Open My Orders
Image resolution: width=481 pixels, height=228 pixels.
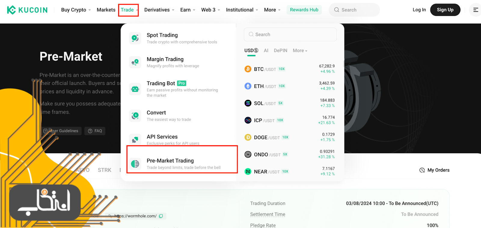coord(434,170)
